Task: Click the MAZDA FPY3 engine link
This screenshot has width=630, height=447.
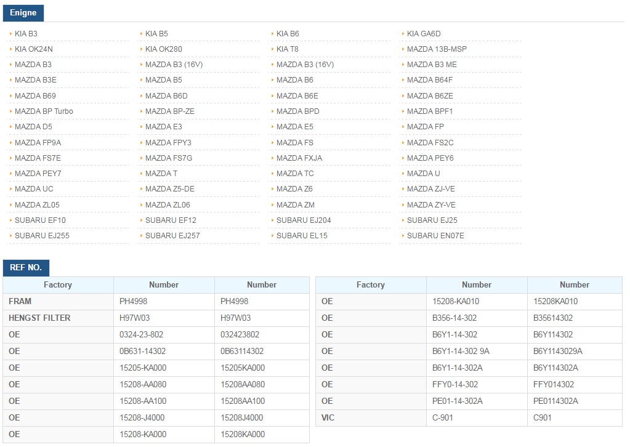Action: tap(168, 143)
